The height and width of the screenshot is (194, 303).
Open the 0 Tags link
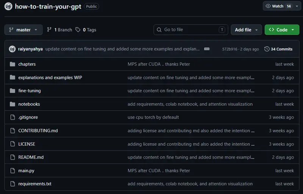coord(86,30)
